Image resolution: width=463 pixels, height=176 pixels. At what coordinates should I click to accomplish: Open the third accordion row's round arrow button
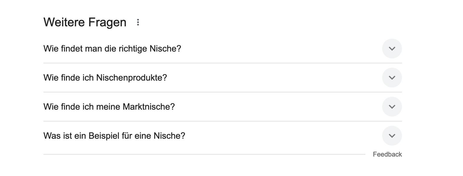pyautogui.click(x=392, y=107)
